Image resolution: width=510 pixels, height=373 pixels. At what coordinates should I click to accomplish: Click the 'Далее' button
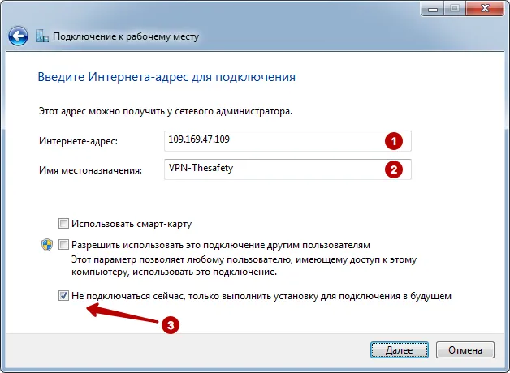tap(399, 350)
